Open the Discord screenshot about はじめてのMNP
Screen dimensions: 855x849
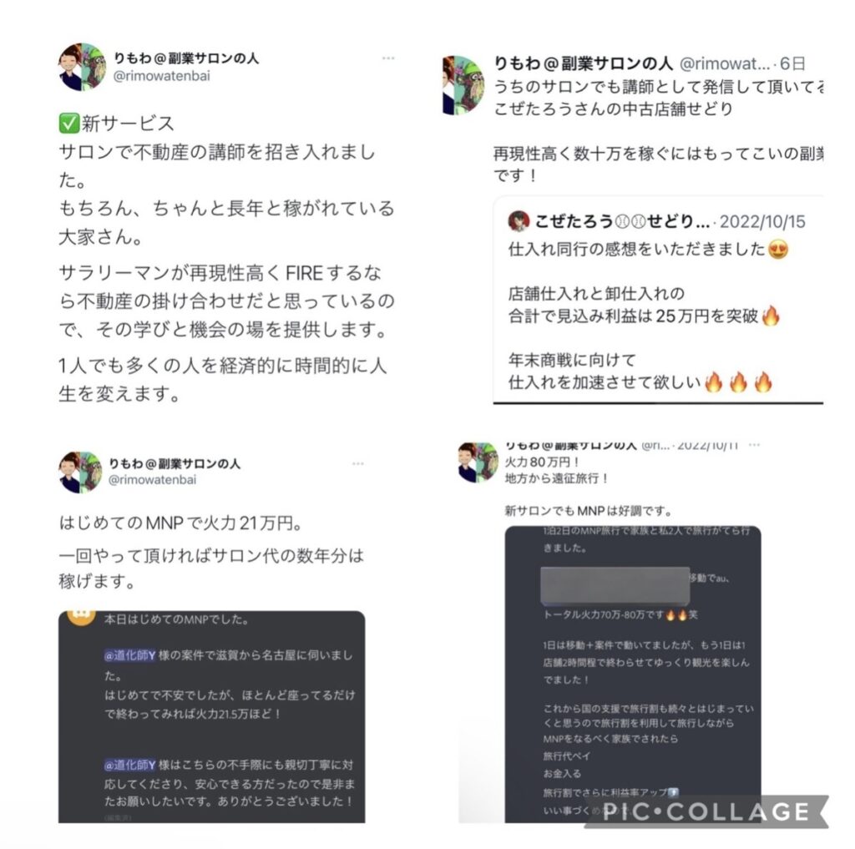click(x=211, y=716)
